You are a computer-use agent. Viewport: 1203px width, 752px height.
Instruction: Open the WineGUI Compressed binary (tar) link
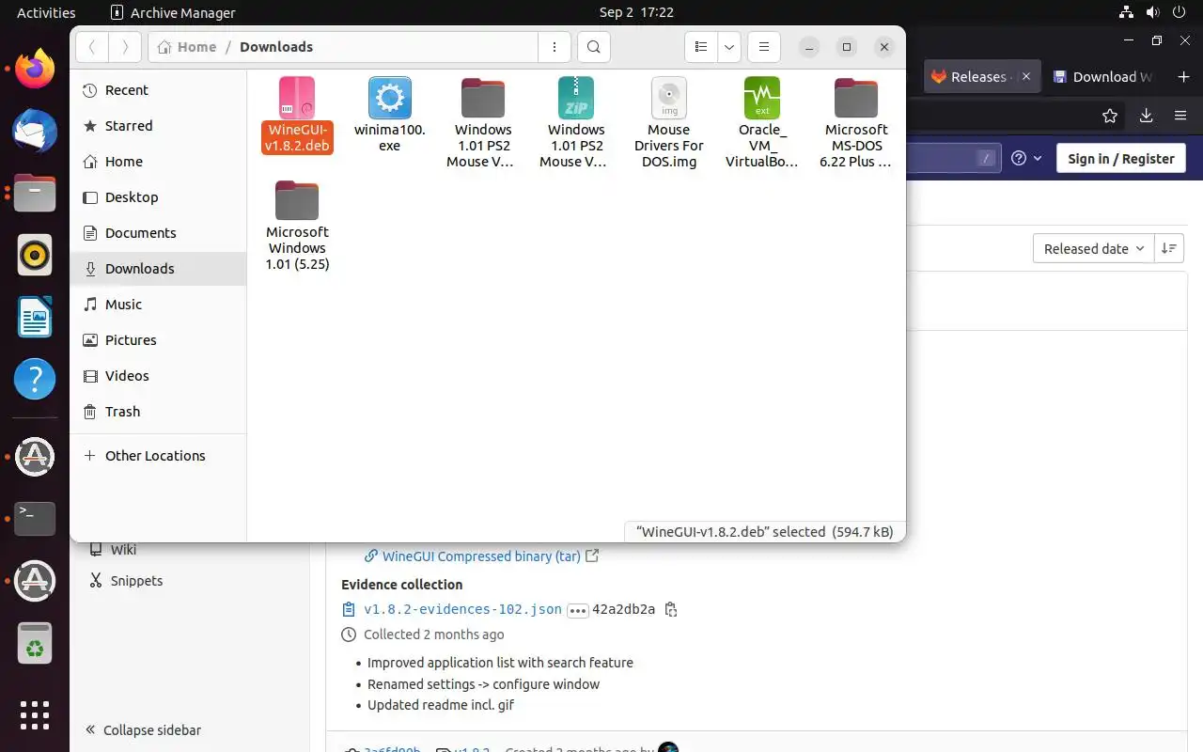(481, 556)
